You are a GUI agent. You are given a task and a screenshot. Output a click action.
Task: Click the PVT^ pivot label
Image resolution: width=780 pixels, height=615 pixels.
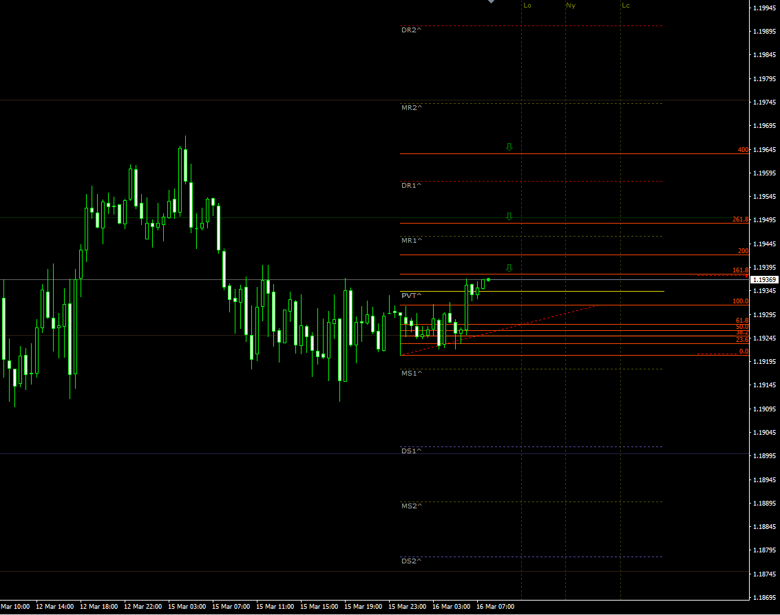pyautogui.click(x=410, y=294)
